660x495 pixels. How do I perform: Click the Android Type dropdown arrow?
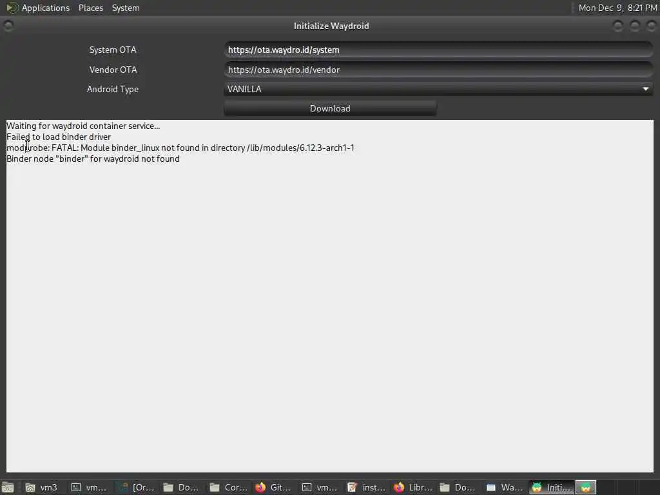pos(646,89)
